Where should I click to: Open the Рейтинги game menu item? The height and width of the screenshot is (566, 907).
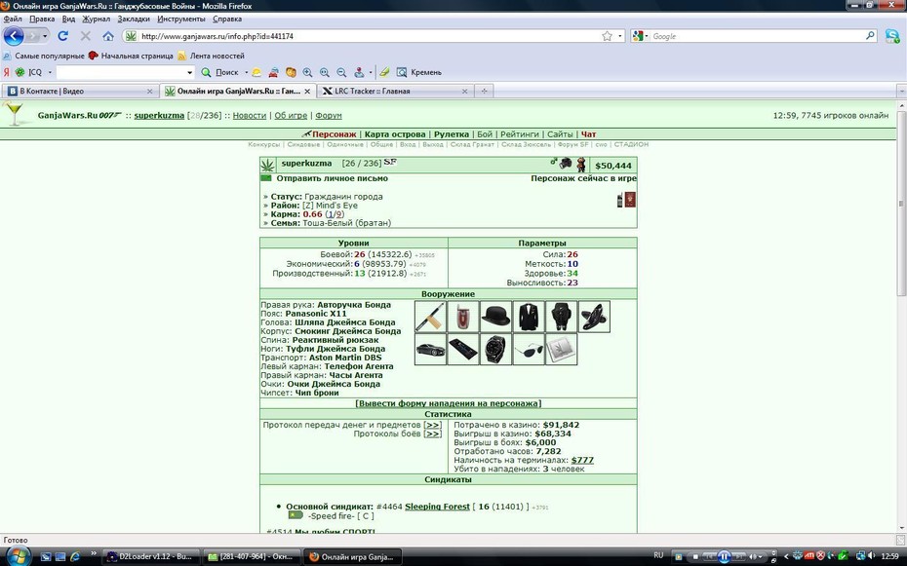point(520,134)
